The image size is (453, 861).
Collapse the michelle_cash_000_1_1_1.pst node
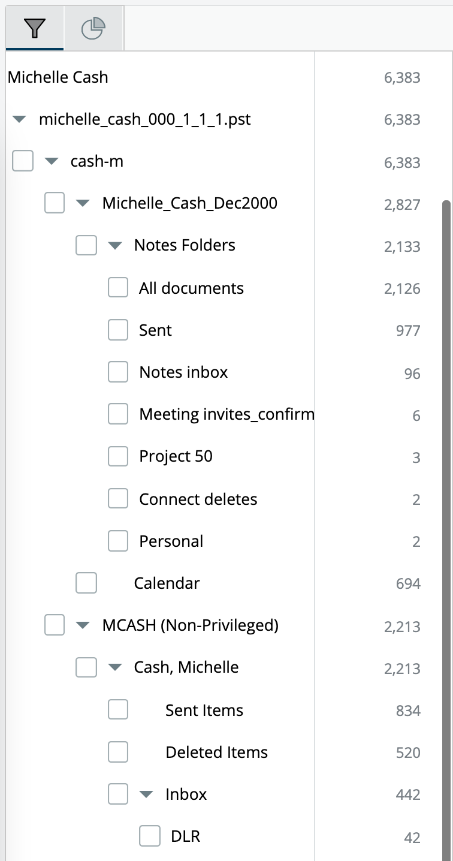[20, 119]
